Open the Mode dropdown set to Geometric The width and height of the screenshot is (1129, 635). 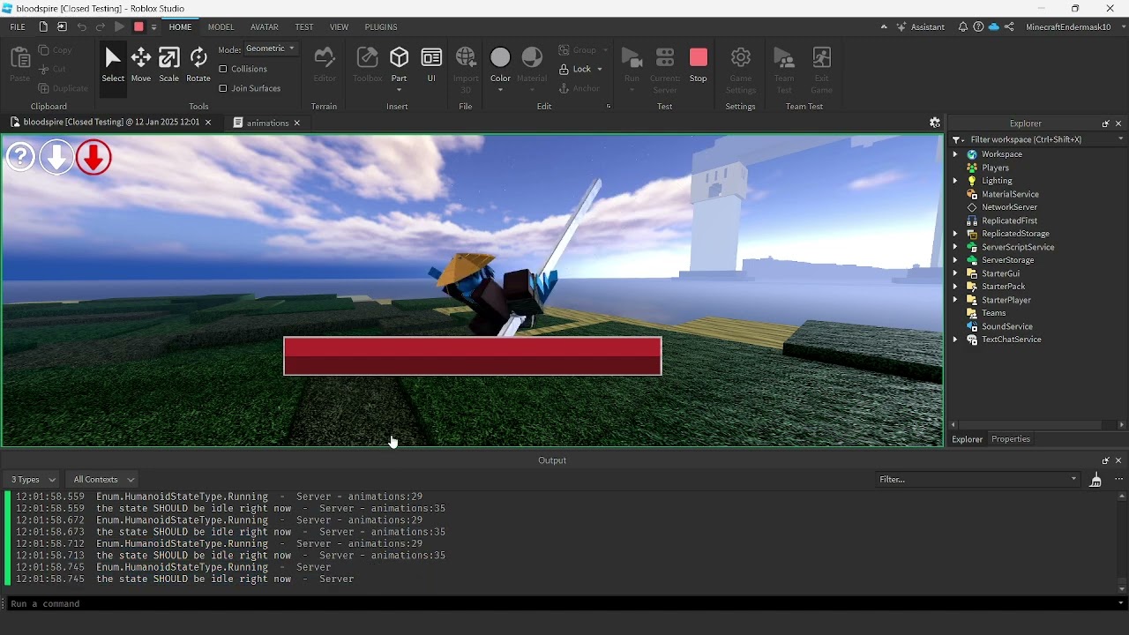[x=270, y=49]
